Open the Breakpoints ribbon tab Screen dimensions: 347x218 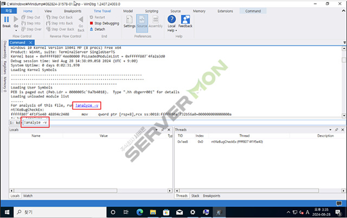tap(73, 11)
